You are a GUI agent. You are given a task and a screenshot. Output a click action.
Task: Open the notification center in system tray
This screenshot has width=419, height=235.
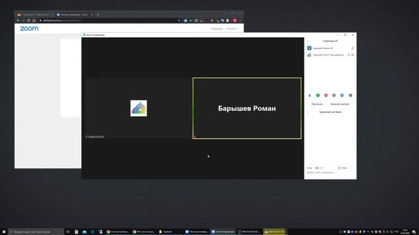tap(414, 232)
